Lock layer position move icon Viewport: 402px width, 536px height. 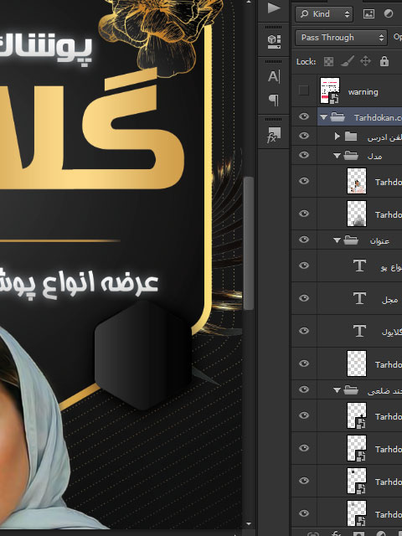(365, 61)
